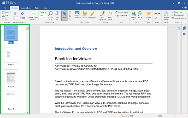The width and height of the screenshot is (188, 118).
Task: Choose the zoom area selection tool
Action: [x=70, y=19]
